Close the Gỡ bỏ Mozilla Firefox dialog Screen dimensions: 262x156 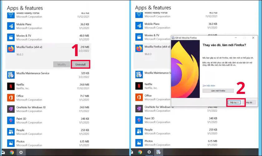pos(253,38)
